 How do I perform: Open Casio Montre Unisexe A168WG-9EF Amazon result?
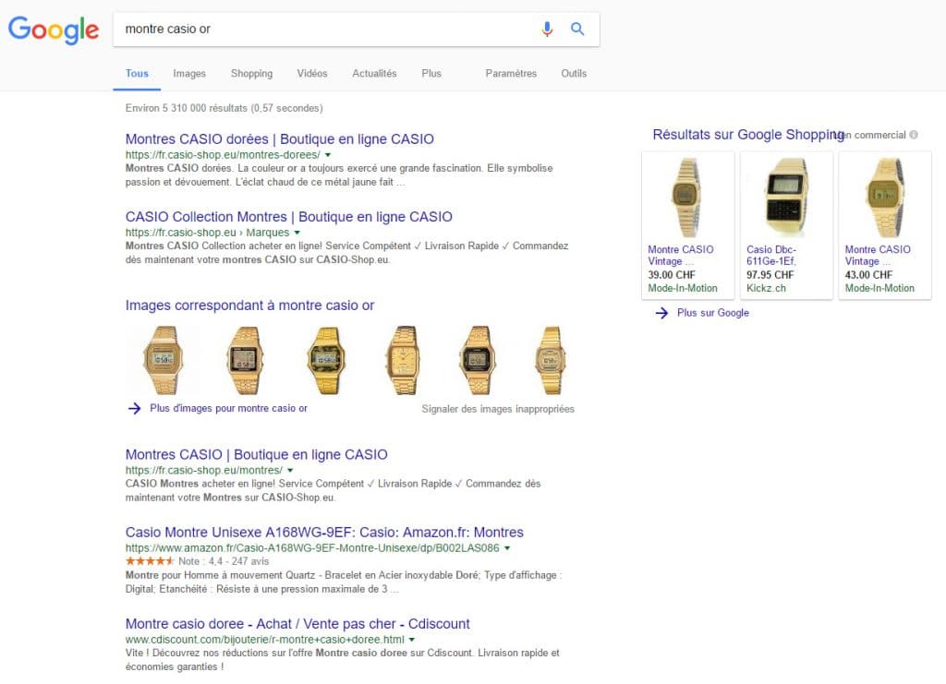coord(324,532)
